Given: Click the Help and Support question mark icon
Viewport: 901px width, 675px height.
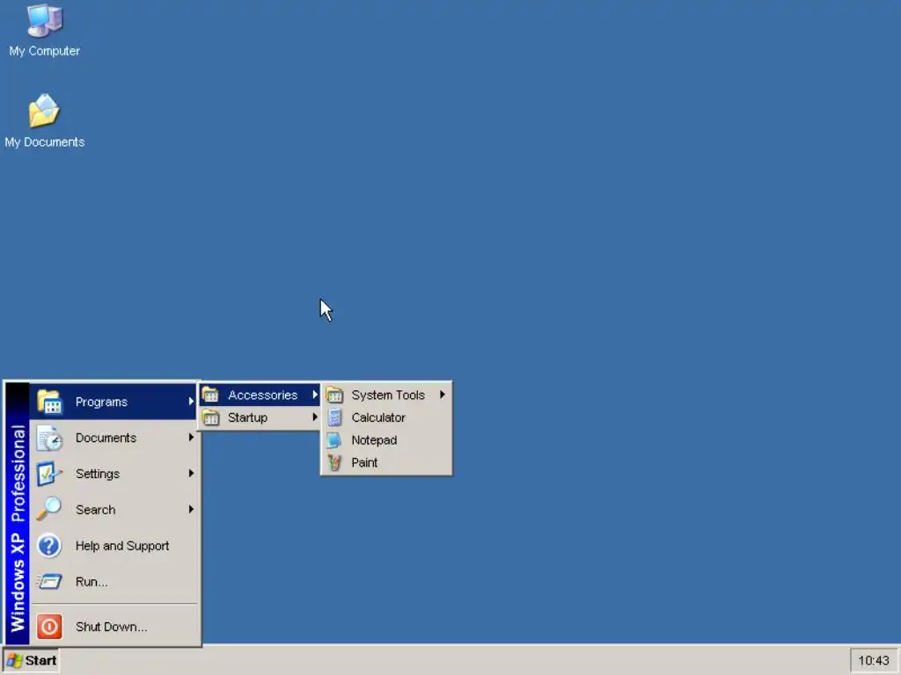Looking at the screenshot, I should 49,546.
